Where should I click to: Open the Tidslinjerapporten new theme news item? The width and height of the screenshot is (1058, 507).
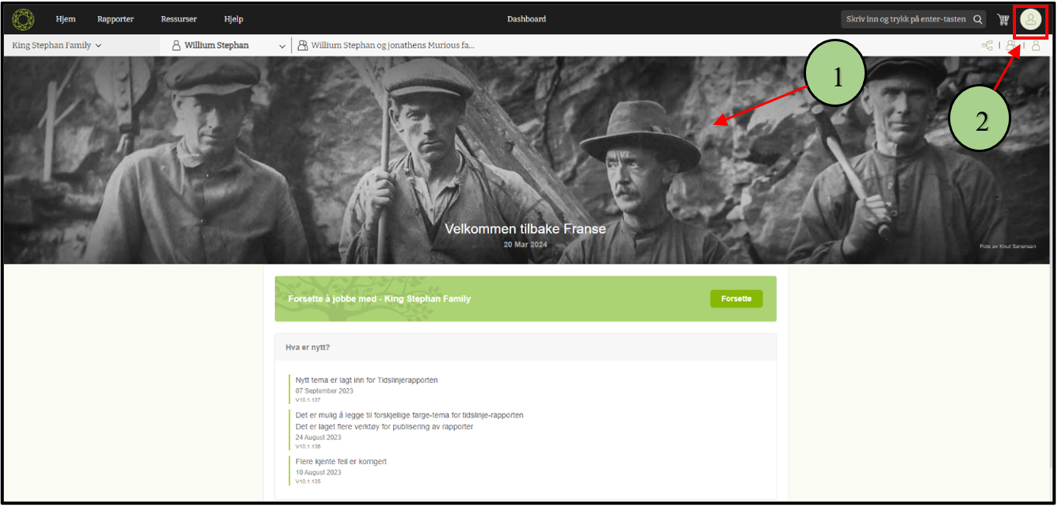366,380
